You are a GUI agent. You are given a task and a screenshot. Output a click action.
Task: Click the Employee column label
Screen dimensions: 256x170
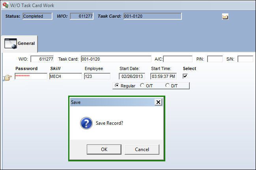pos(94,68)
